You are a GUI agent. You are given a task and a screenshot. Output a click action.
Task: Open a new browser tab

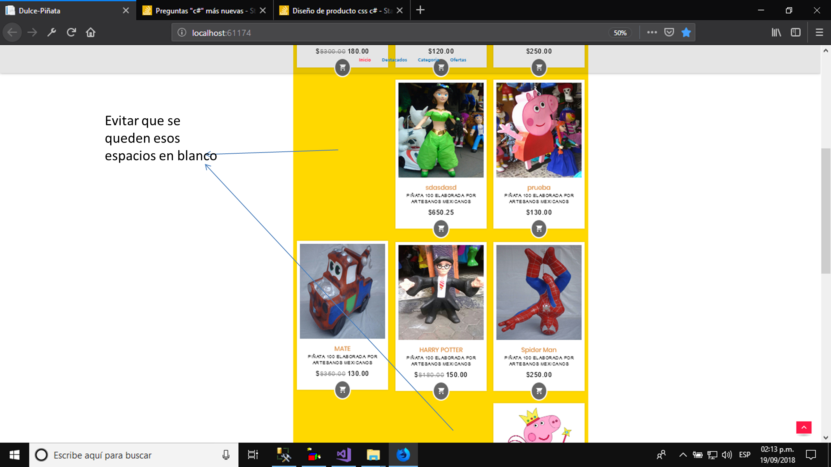tap(420, 11)
